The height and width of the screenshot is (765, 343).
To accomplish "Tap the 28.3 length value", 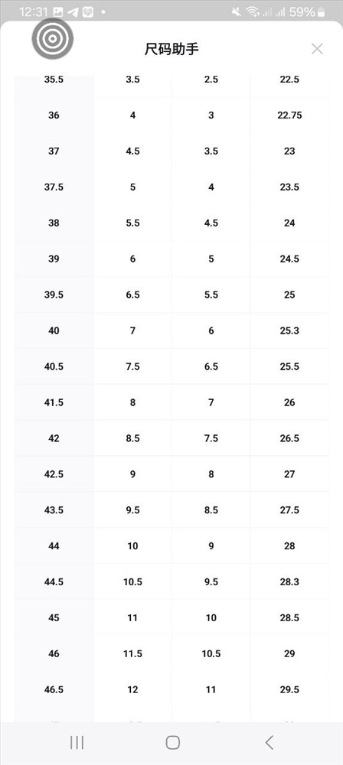I will 289,581.
